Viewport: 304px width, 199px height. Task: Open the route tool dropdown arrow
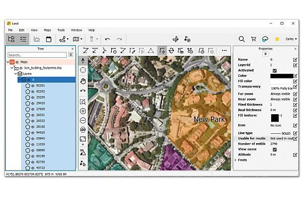(68, 39)
